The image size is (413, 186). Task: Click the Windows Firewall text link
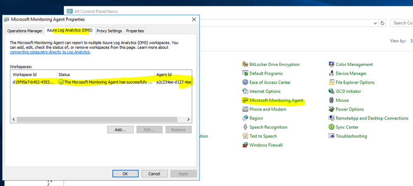click(x=266, y=145)
